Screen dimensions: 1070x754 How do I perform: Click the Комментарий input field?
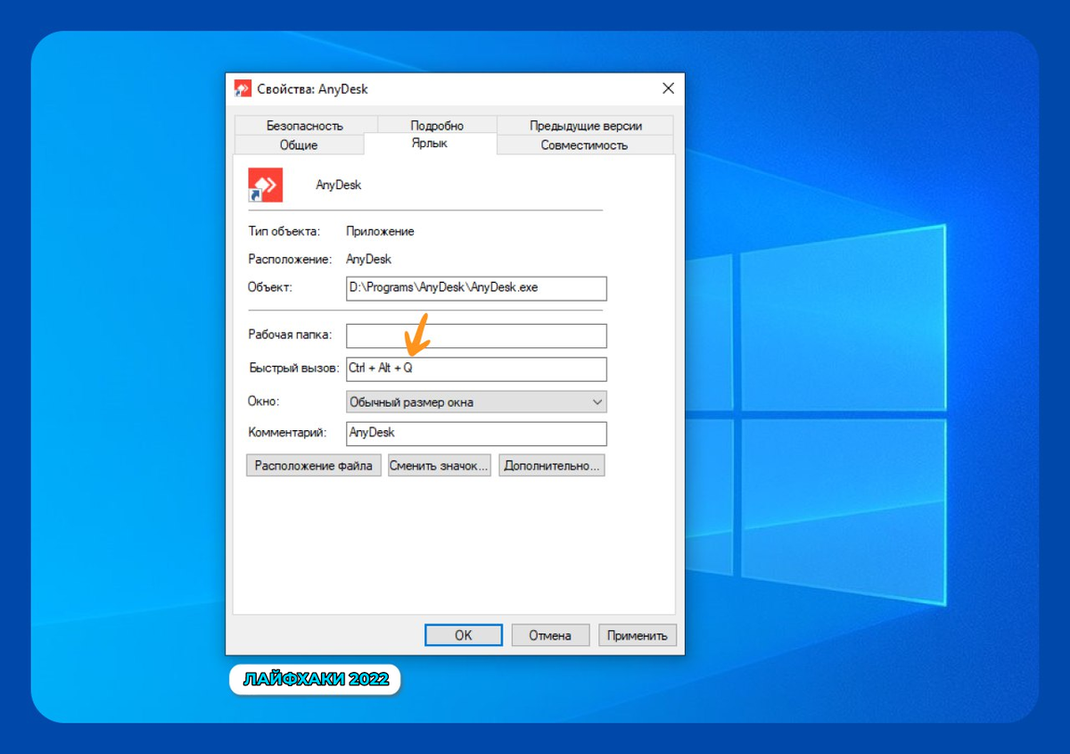(476, 434)
